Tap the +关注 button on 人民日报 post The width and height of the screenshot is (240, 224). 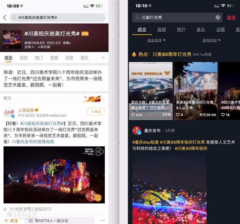pos(96,112)
